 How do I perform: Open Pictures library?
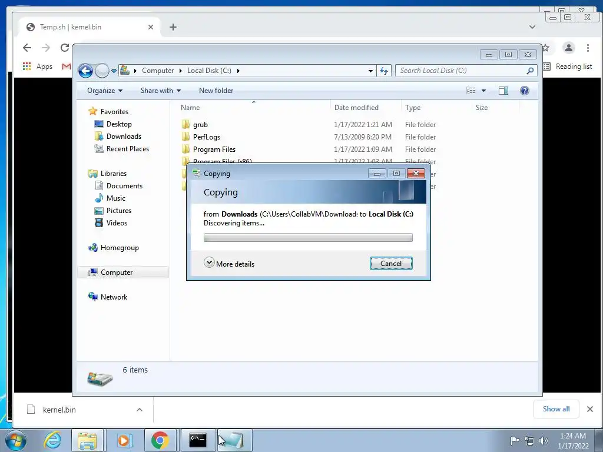coord(118,211)
